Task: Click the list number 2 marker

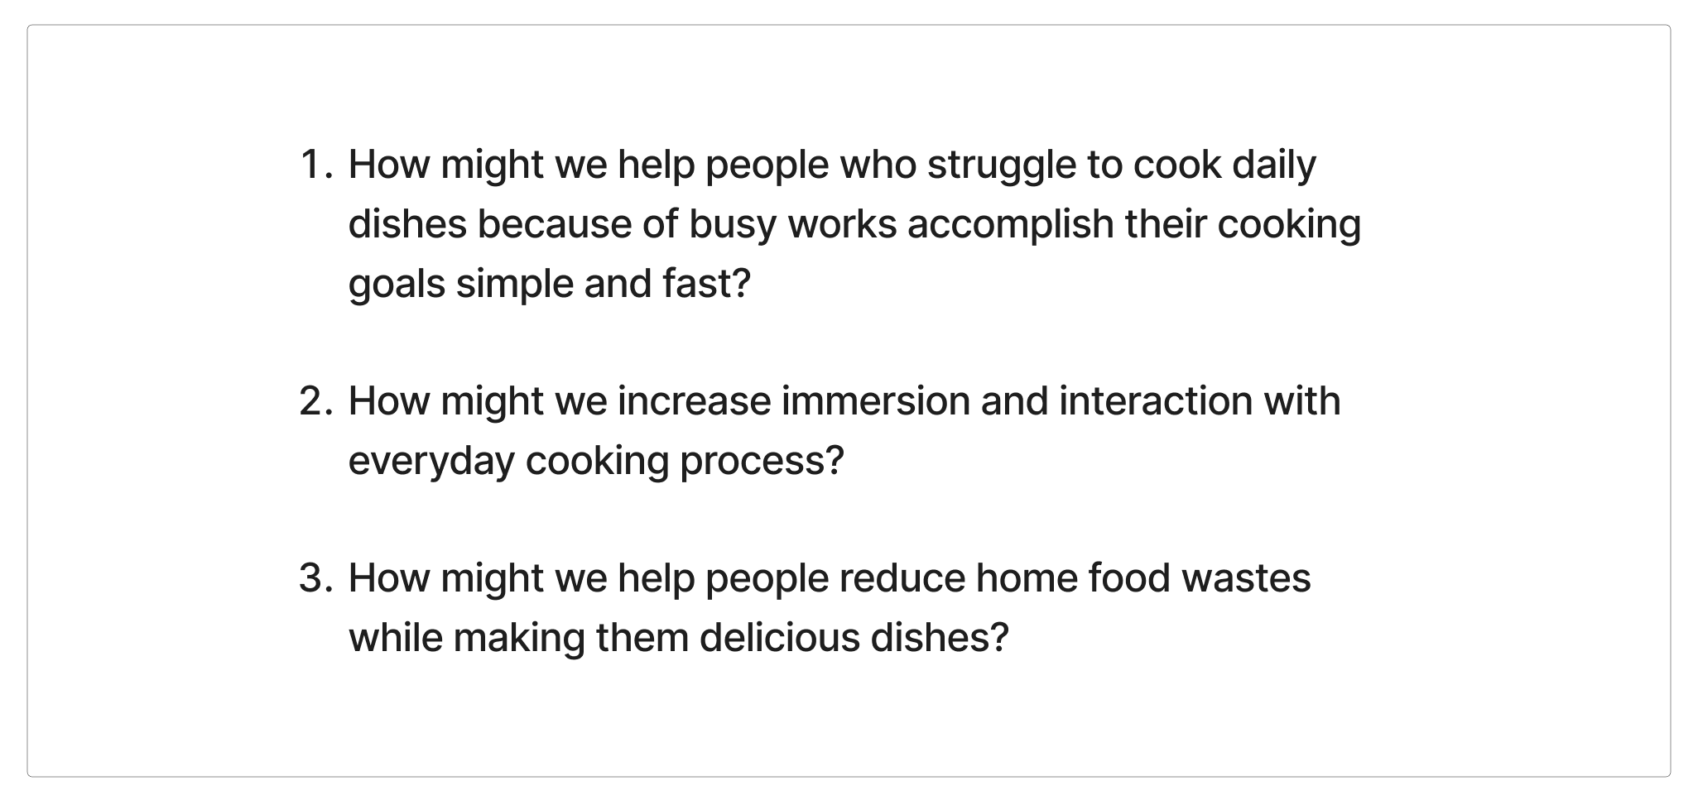Action: pos(315,401)
